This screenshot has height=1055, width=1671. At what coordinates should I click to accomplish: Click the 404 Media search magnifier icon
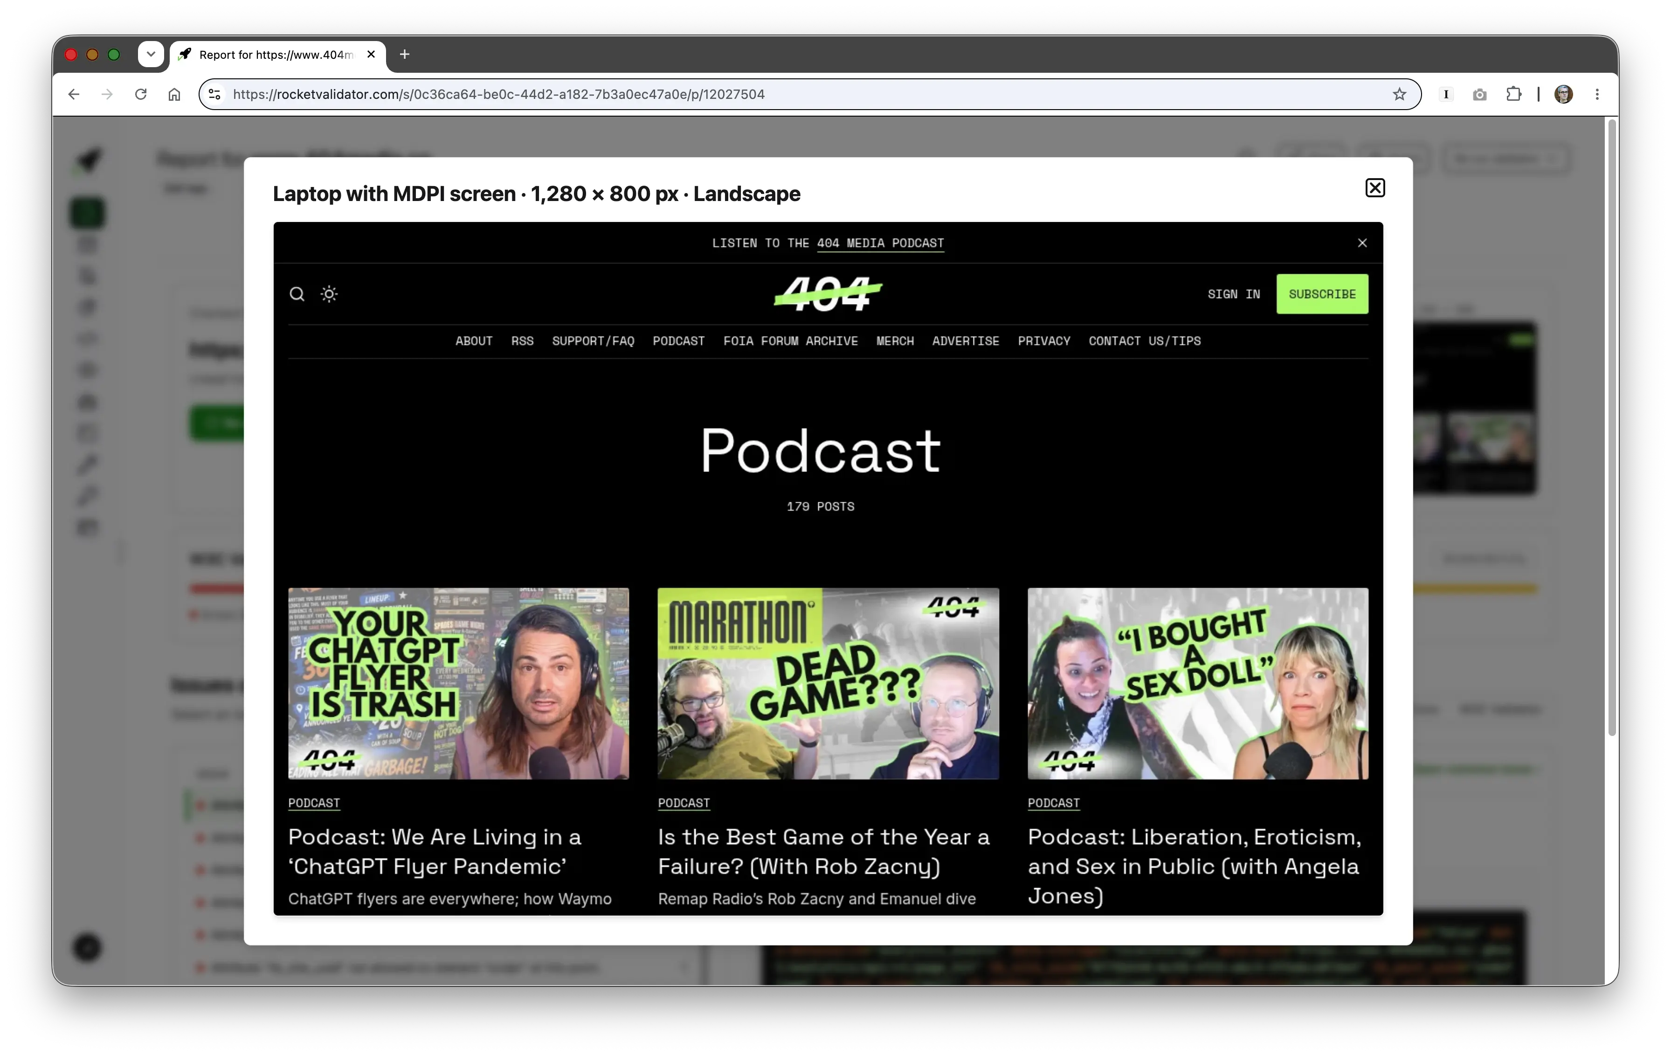297,294
